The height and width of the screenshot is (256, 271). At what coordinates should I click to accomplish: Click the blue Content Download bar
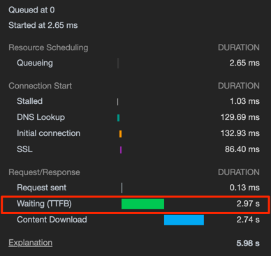pyautogui.click(x=184, y=220)
